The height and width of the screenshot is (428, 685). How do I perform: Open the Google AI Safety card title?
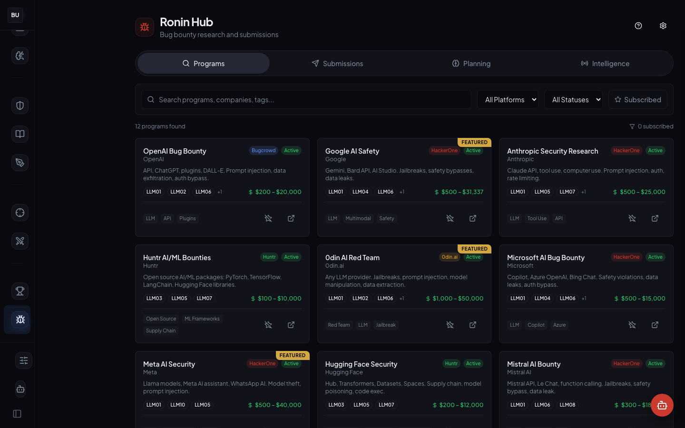352,151
